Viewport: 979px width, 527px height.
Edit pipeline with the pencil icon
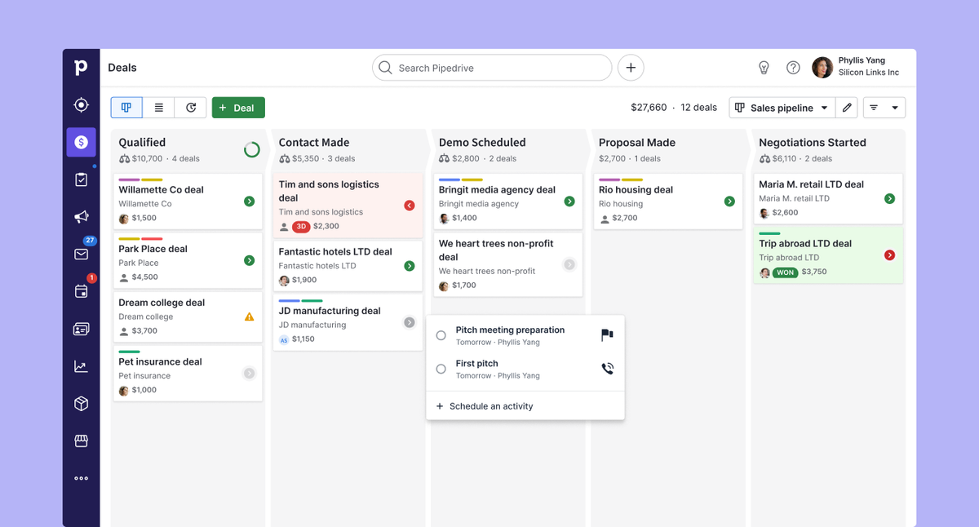tap(847, 108)
